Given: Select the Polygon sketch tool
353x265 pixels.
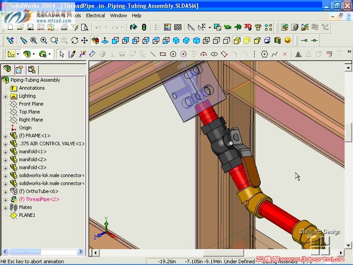Looking at the screenshot, I should tap(264, 54).
